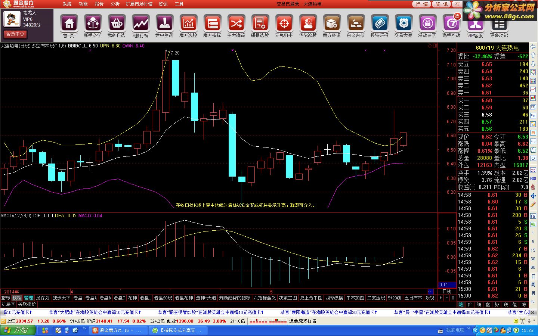538x336 pixels.
Task: Select the 史上最牛图 indicator tab
Action: 311,298
